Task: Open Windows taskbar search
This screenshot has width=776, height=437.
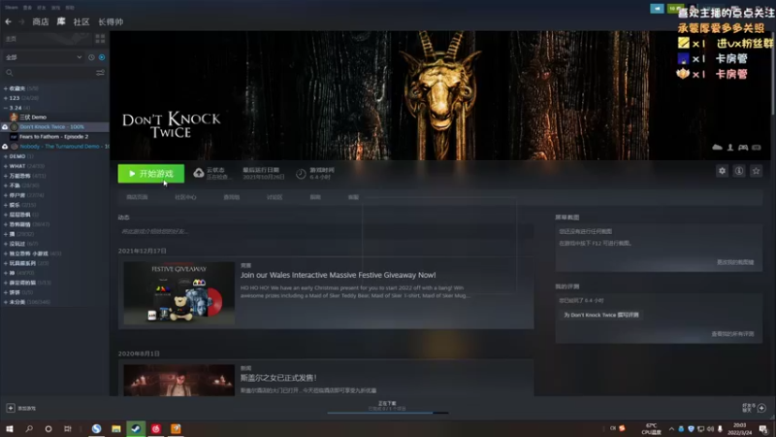Action: point(29,428)
